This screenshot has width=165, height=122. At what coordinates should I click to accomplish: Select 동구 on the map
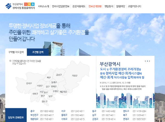46,92
